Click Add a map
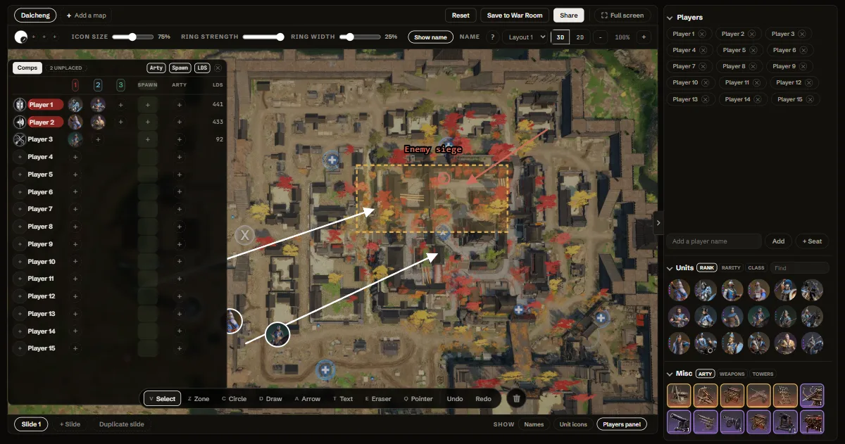Screen dimensions: 845x444 [86, 15]
